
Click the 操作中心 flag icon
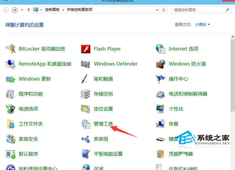(x=161, y=79)
